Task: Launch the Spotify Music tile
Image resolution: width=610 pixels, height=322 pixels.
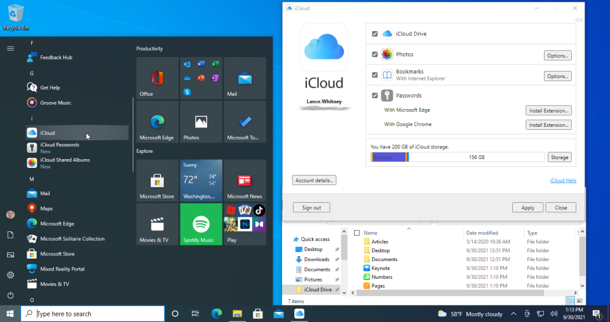Action: [x=201, y=224]
